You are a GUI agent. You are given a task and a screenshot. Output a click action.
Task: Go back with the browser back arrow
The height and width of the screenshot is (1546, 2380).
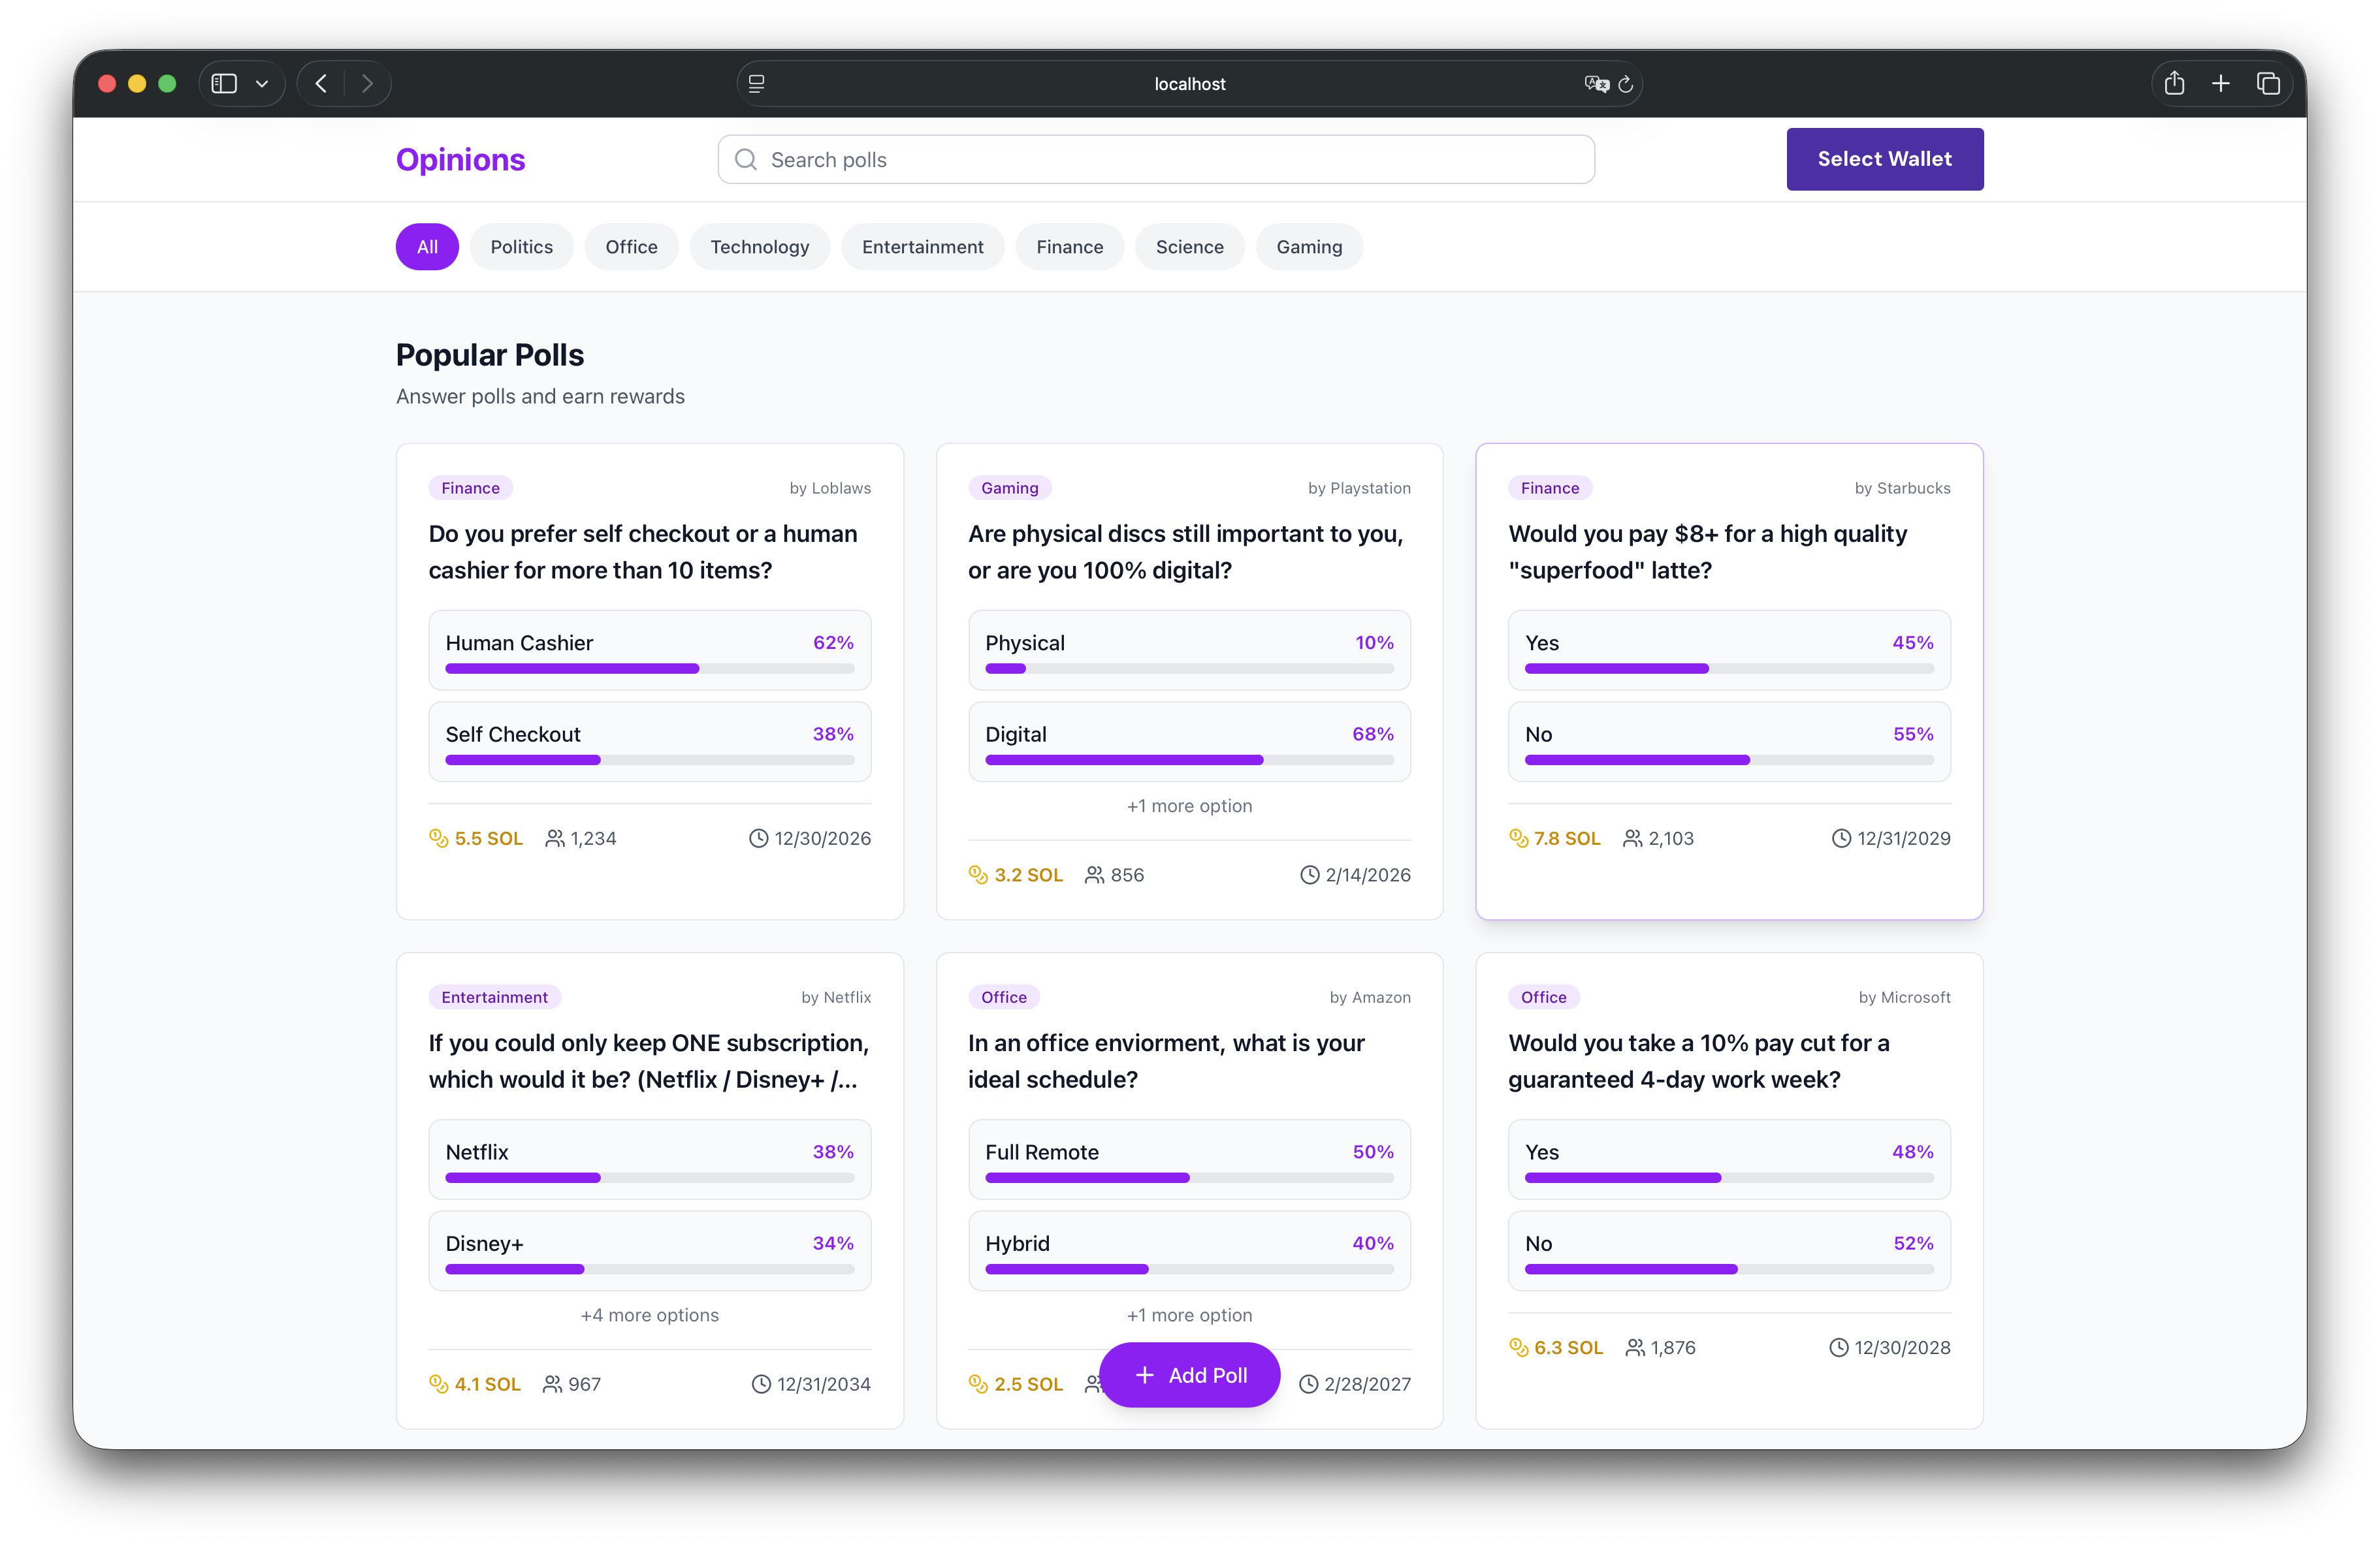tap(321, 84)
